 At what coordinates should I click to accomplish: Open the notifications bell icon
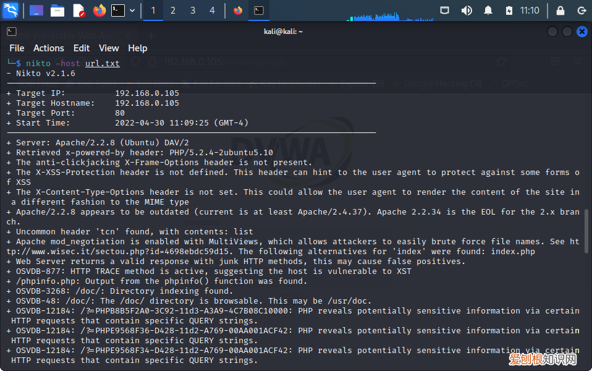tap(488, 11)
